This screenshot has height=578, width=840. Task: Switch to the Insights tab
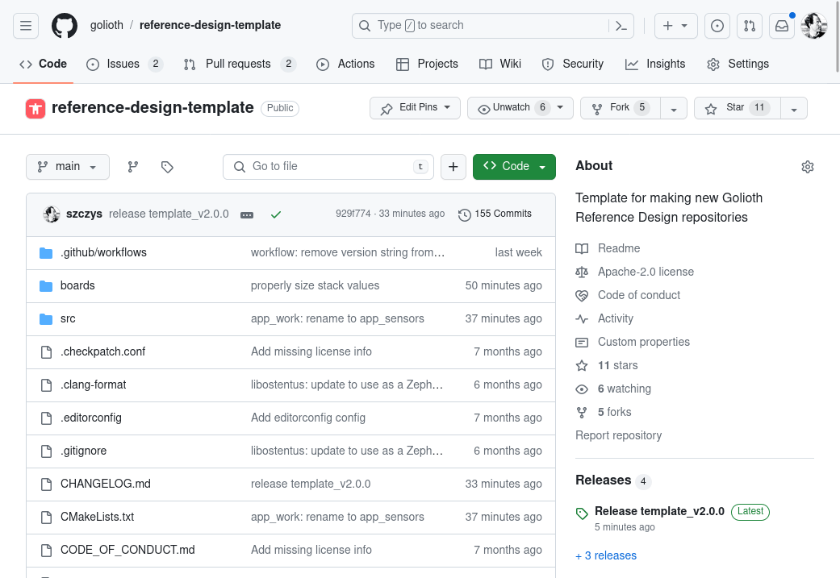(655, 64)
